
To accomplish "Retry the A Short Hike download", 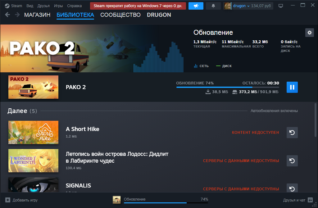I will click(x=292, y=133).
